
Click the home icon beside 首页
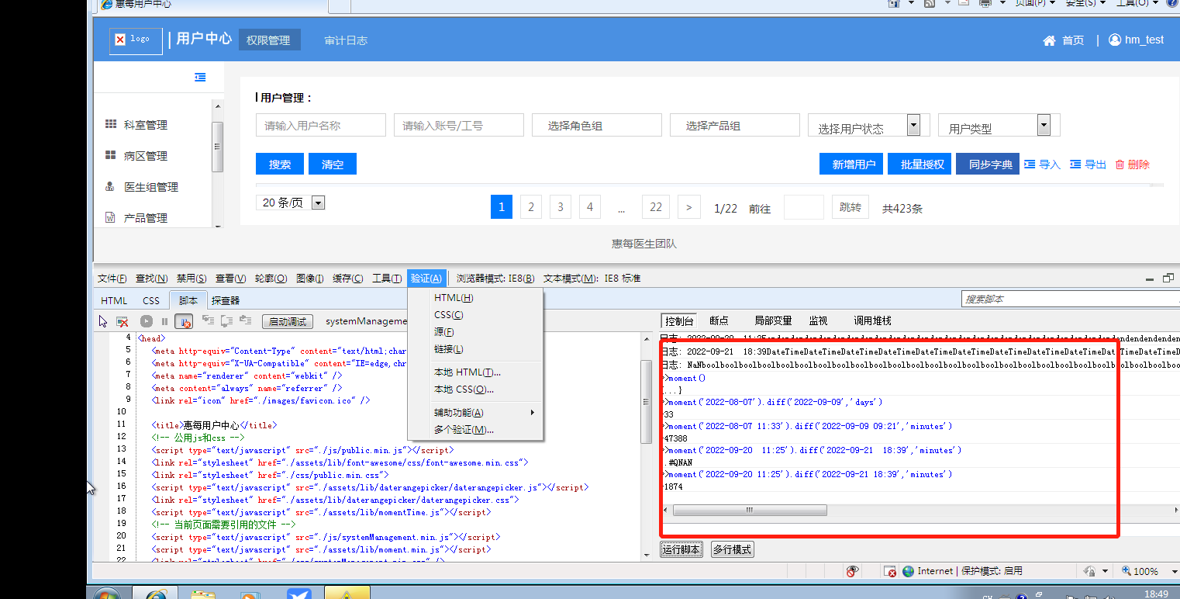click(1049, 40)
